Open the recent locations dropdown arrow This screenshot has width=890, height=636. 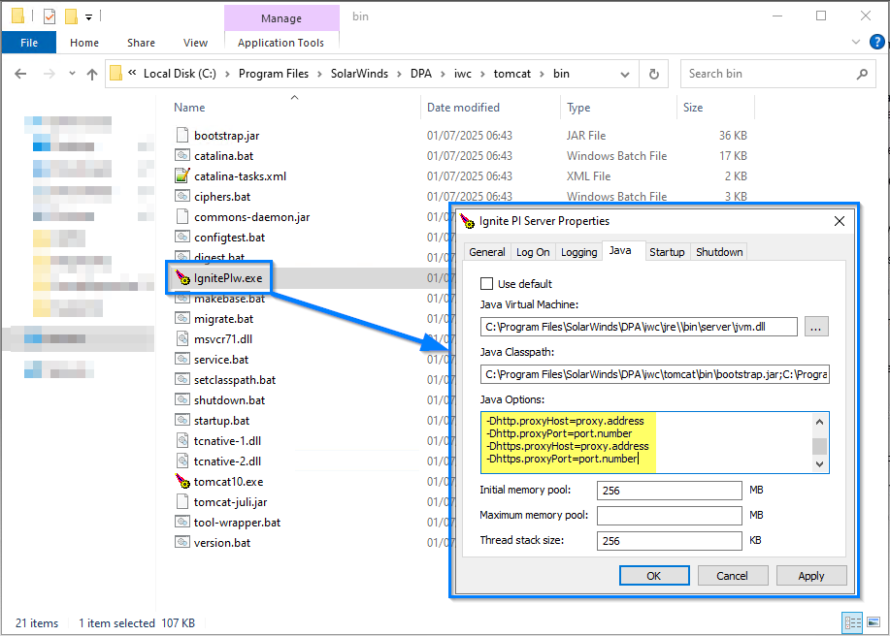point(72,74)
